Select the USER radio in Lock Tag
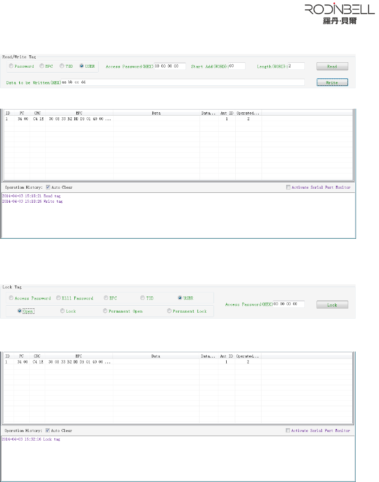Viewport: 379px width, 482px height. (x=180, y=298)
